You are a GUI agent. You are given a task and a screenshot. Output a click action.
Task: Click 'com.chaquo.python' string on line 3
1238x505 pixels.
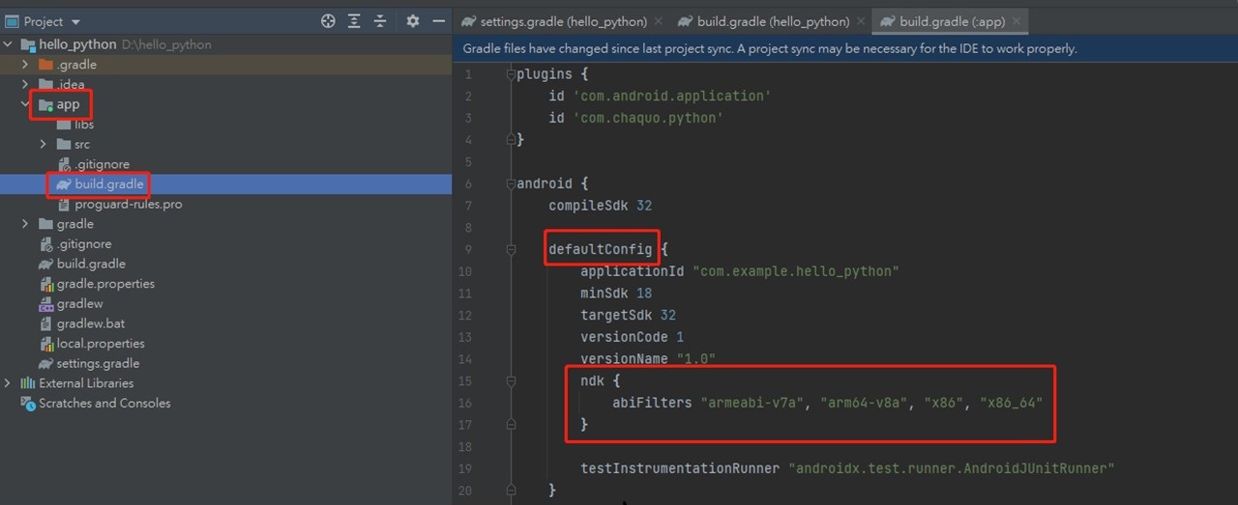[648, 118]
